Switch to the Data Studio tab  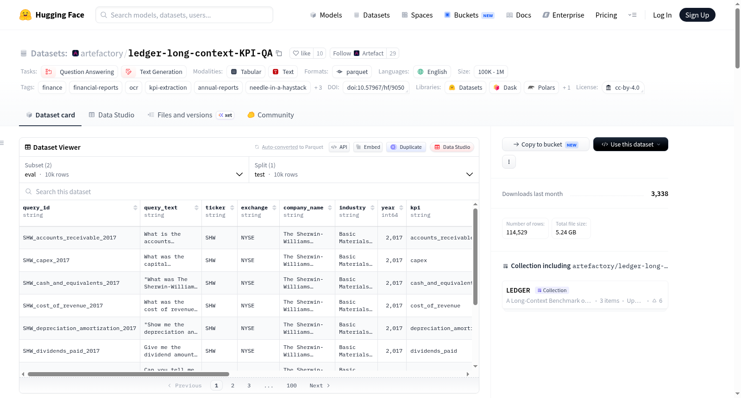click(111, 115)
